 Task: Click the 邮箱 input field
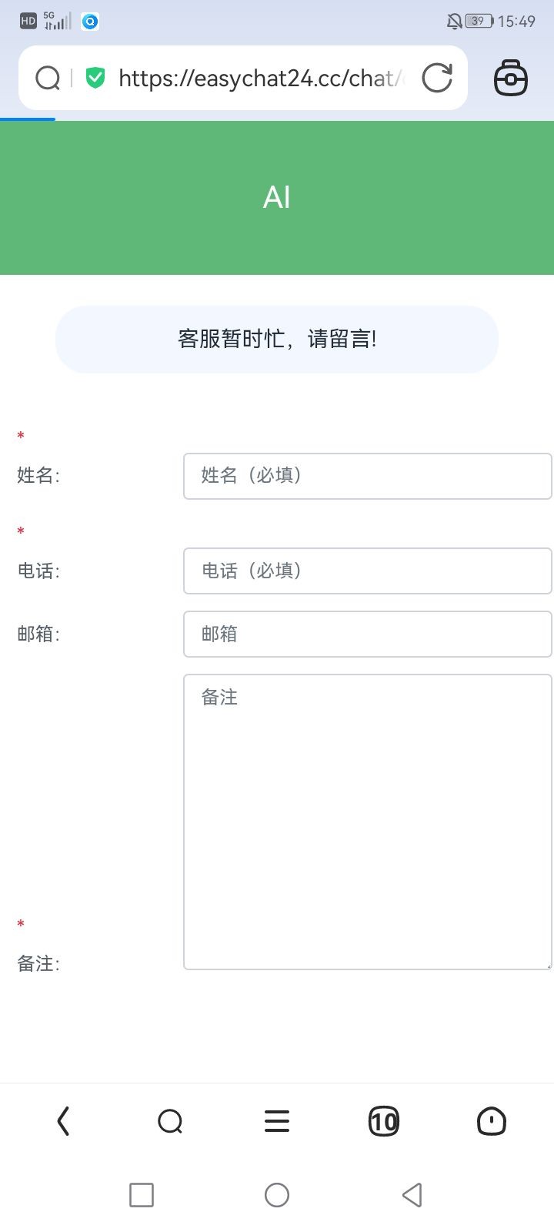click(367, 634)
